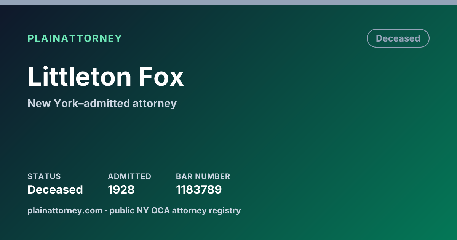Click the word Fox in the heading
This screenshot has width=457, height=240.
click(x=161, y=77)
